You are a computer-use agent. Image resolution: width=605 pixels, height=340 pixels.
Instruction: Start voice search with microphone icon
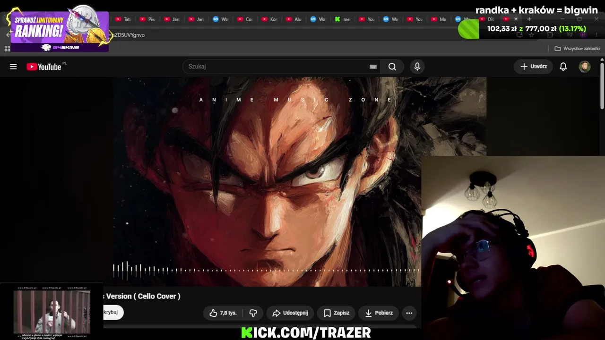coord(417,67)
